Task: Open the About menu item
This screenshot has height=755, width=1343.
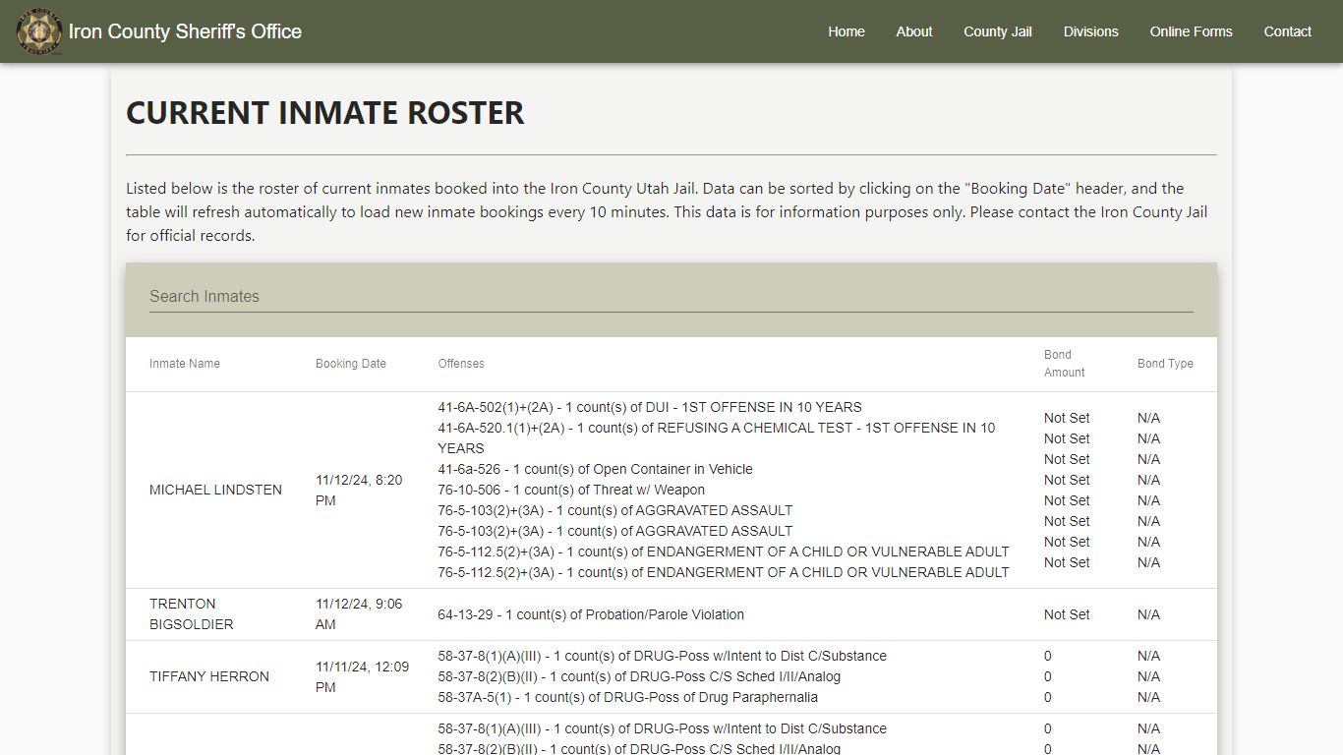Action: point(914,31)
